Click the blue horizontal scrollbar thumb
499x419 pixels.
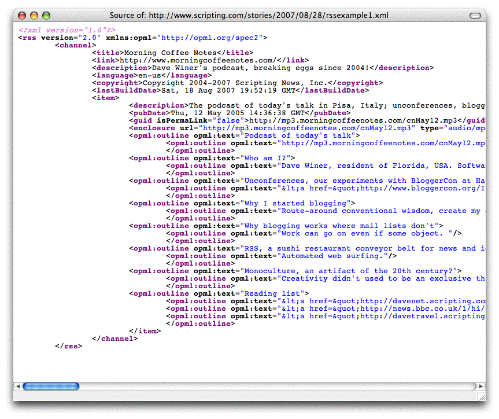51,386
